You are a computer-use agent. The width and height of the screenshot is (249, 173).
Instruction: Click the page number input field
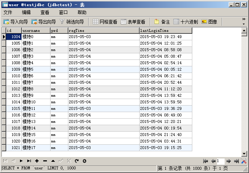(221, 161)
